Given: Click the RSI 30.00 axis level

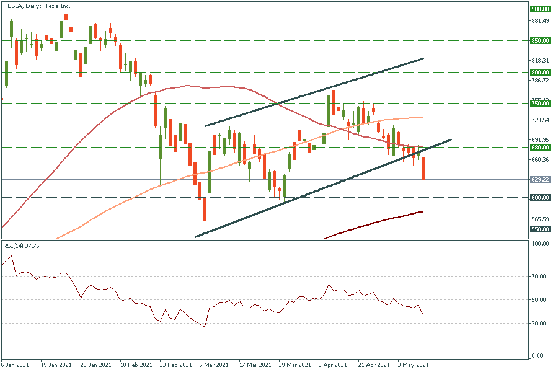Looking at the screenshot, I should click(x=539, y=324).
